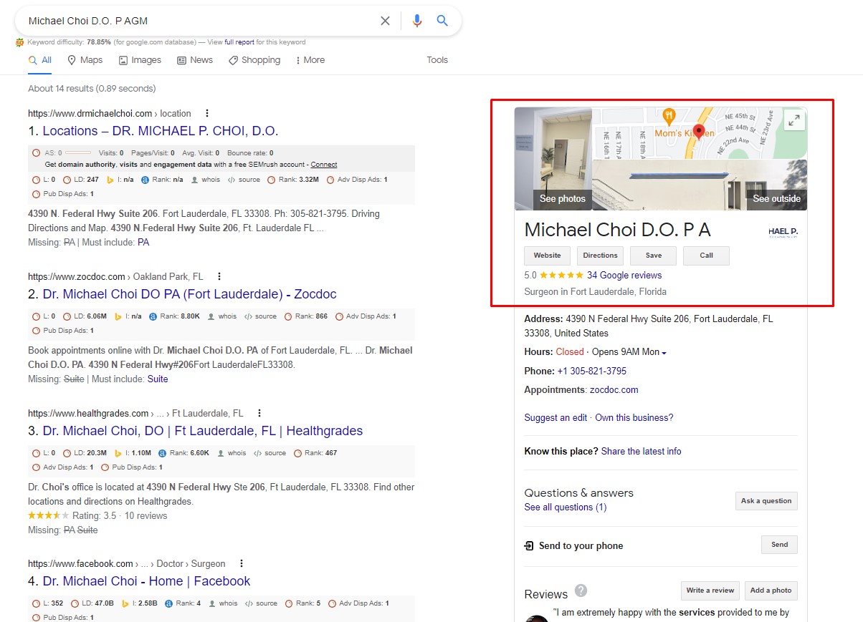Clear the search box with X icon
The height and width of the screenshot is (622, 863).
click(x=385, y=21)
